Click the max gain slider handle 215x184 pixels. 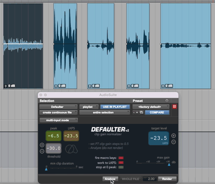click(169, 164)
